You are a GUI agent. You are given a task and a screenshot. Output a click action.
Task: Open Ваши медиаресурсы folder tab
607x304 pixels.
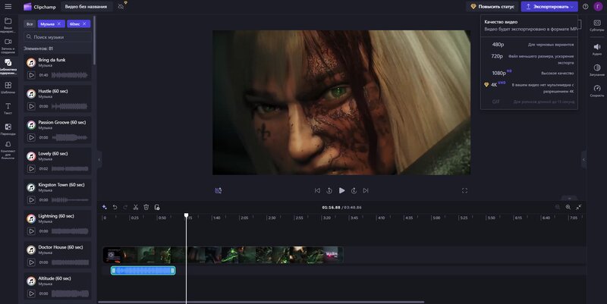pyautogui.click(x=8, y=25)
